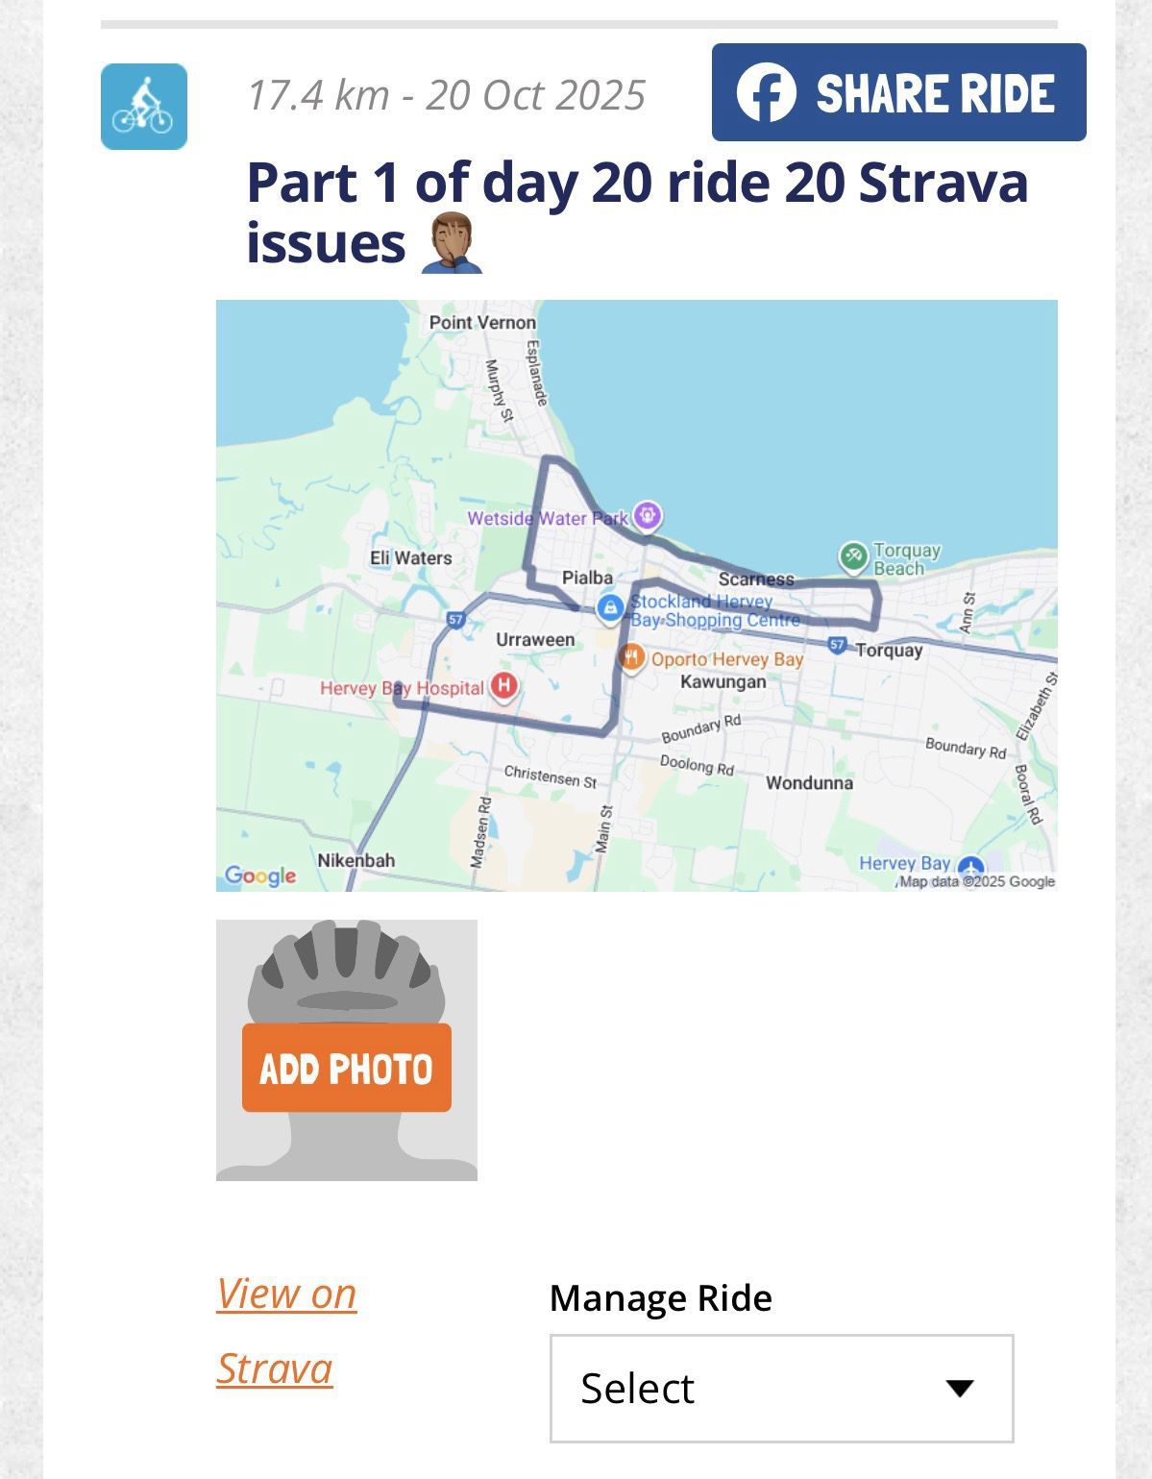Click the cyclist ride type icon
Viewport: 1152px width, 1479px height.
coord(143,107)
